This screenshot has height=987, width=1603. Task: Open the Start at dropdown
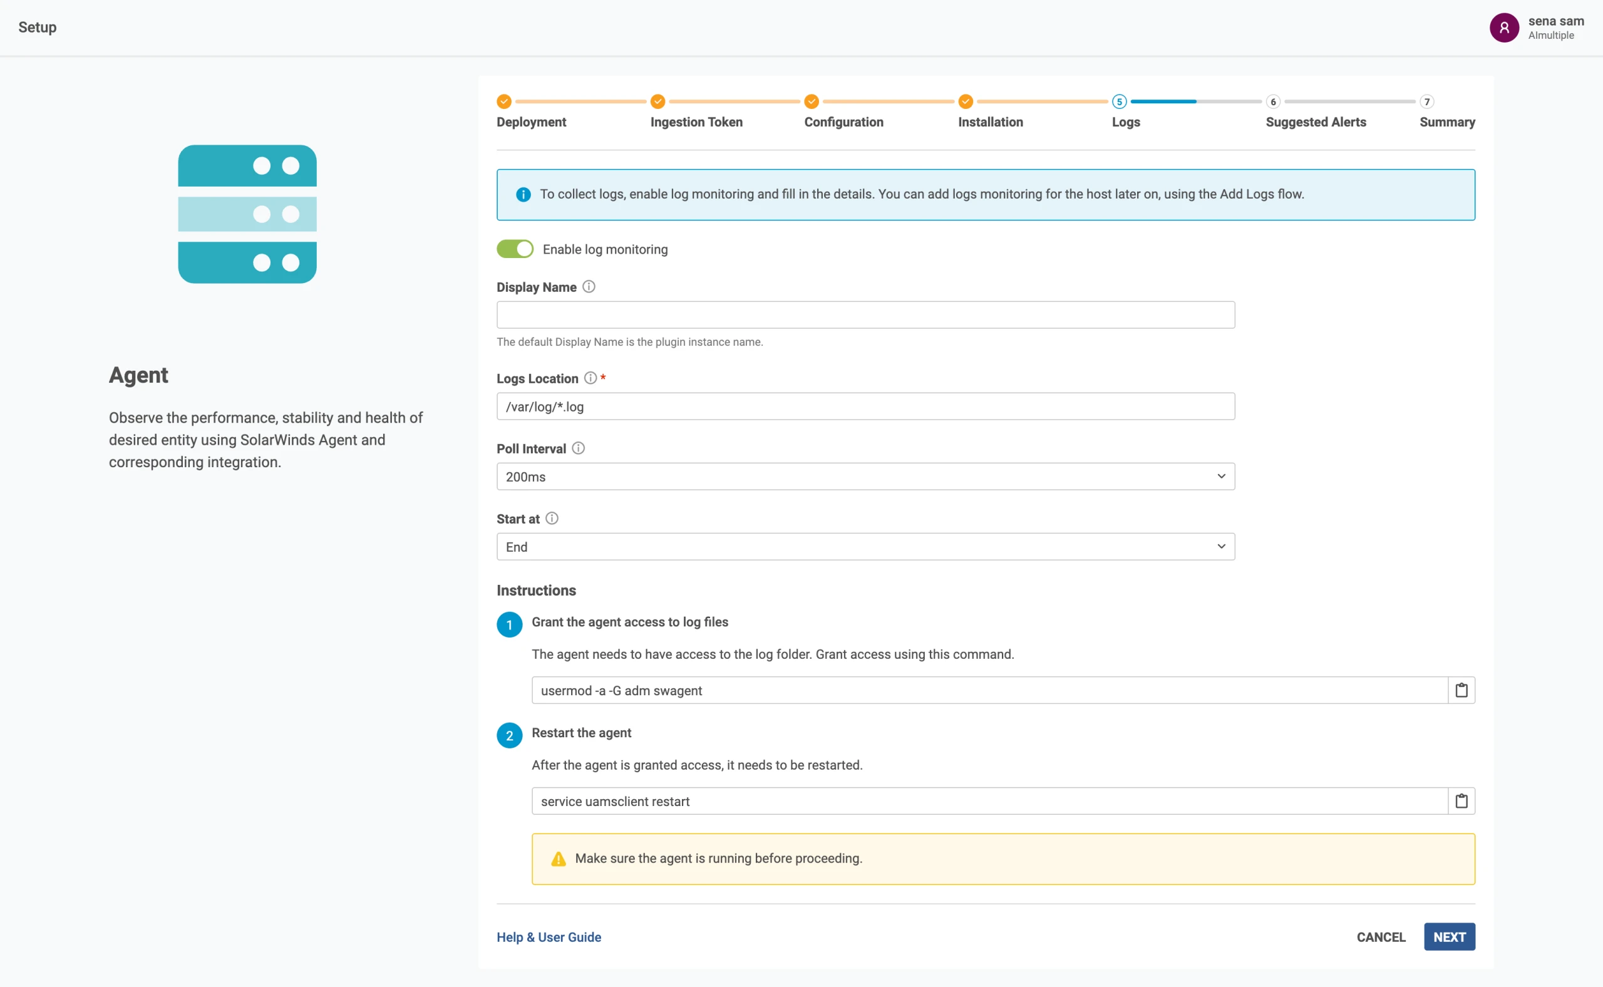pos(865,547)
